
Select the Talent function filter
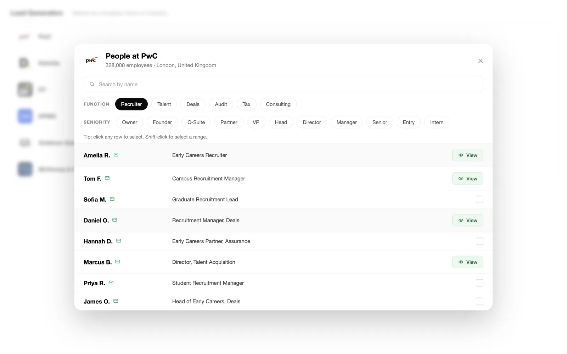click(x=164, y=104)
